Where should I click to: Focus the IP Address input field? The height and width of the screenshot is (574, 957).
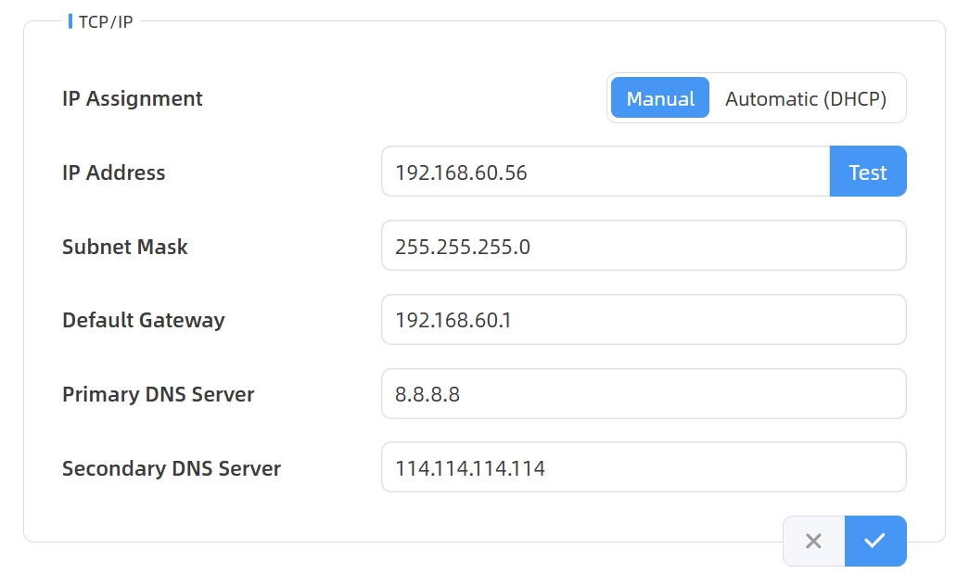(605, 172)
